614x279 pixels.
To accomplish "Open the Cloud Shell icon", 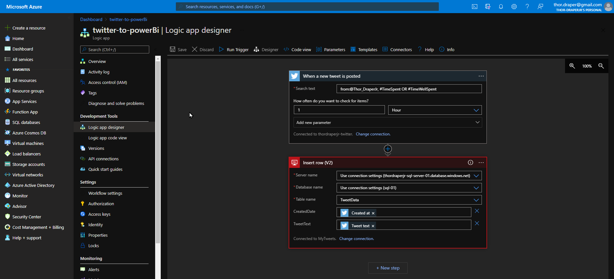I will click(x=475, y=7).
